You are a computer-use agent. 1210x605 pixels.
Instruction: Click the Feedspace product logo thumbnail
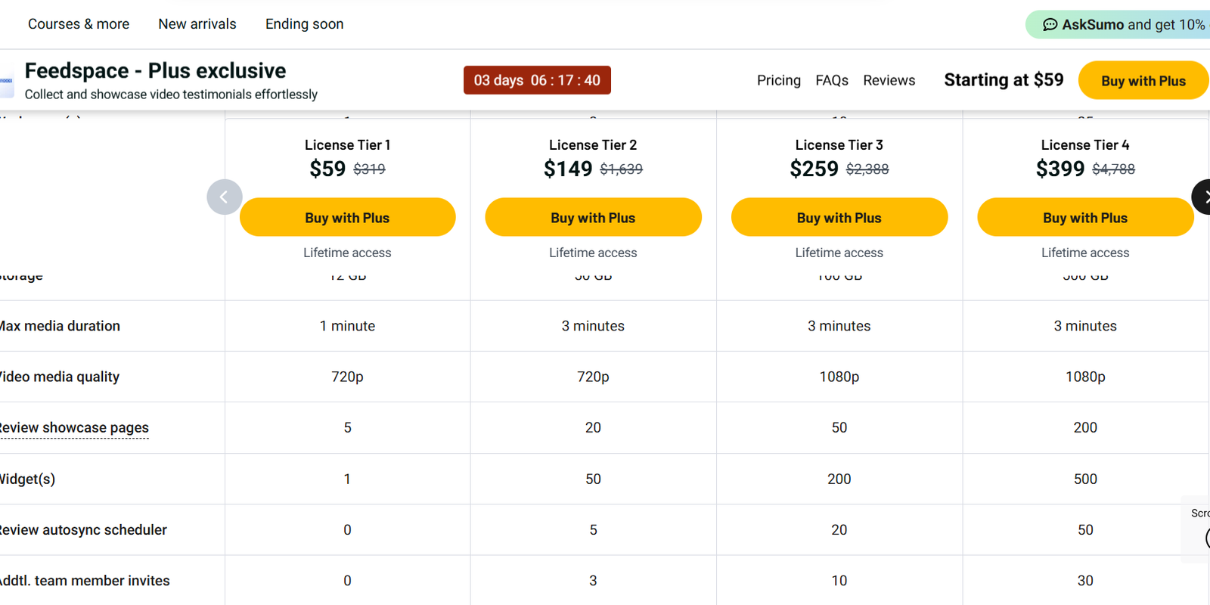6,81
